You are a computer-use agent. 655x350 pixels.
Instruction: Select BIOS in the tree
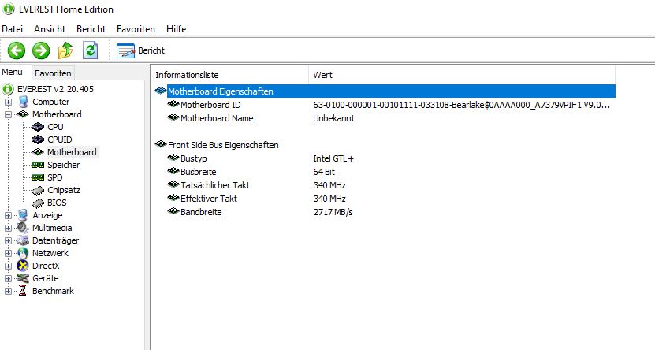click(x=57, y=203)
